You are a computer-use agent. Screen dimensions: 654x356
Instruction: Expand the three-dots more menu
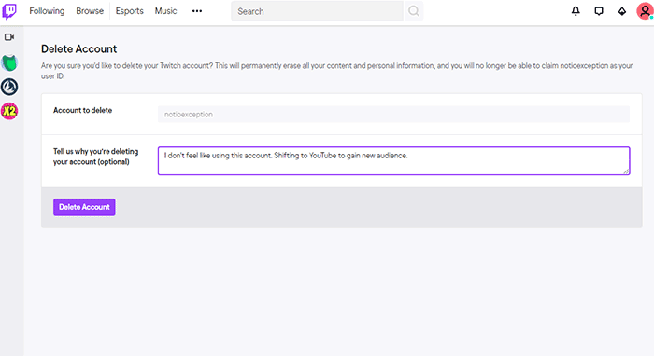pyautogui.click(x=197, y=11)
